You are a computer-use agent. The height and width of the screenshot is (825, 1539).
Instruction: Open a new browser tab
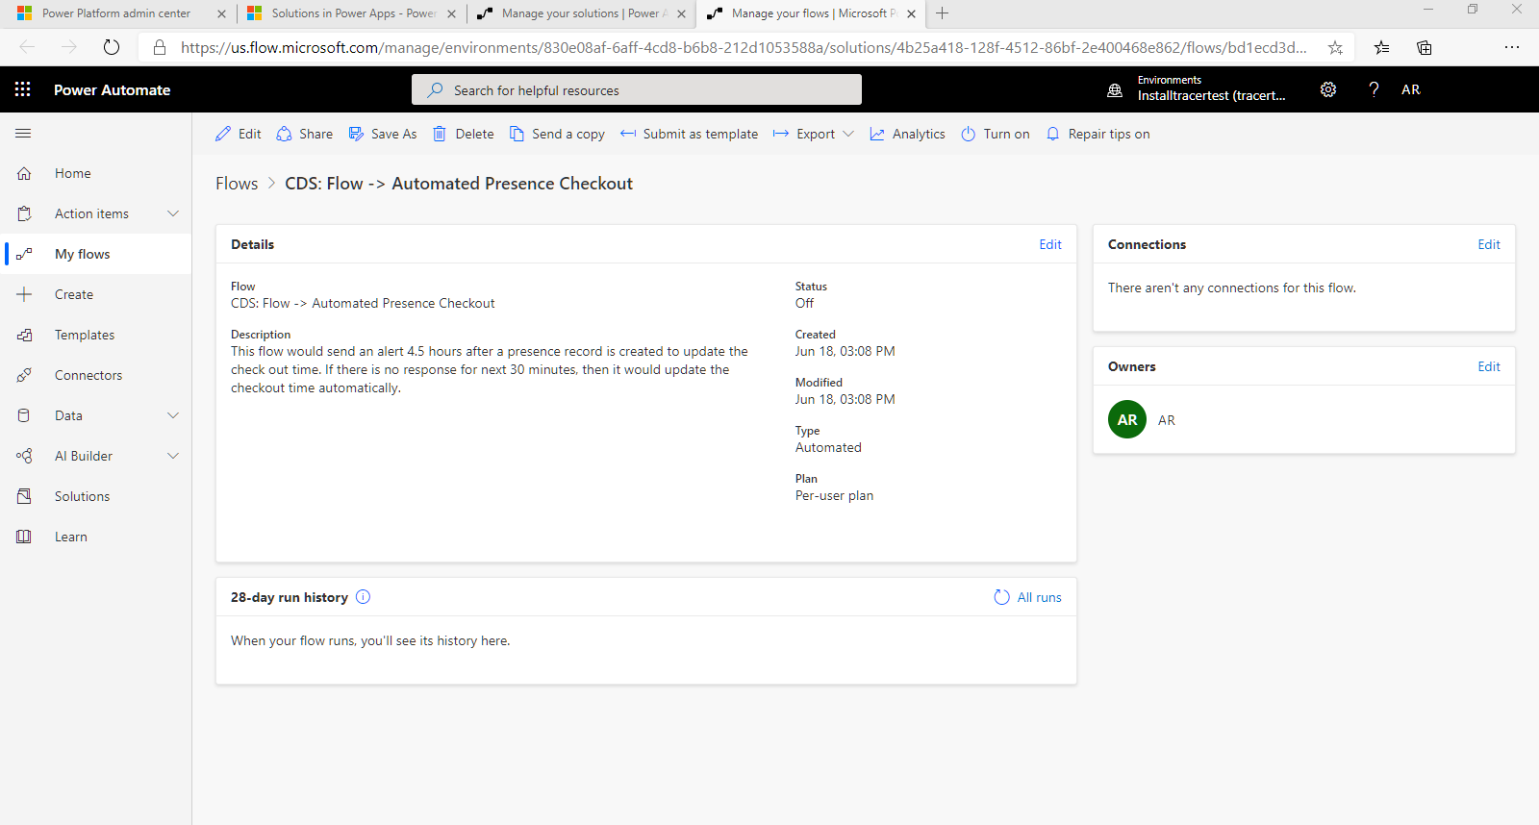943,13
